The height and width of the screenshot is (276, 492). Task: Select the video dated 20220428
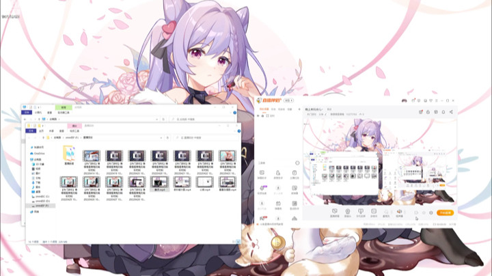tap(137, 189)
